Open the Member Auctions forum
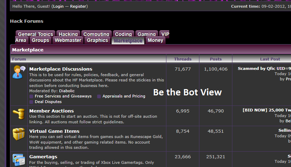291x167 pixels. coord(52,111)
